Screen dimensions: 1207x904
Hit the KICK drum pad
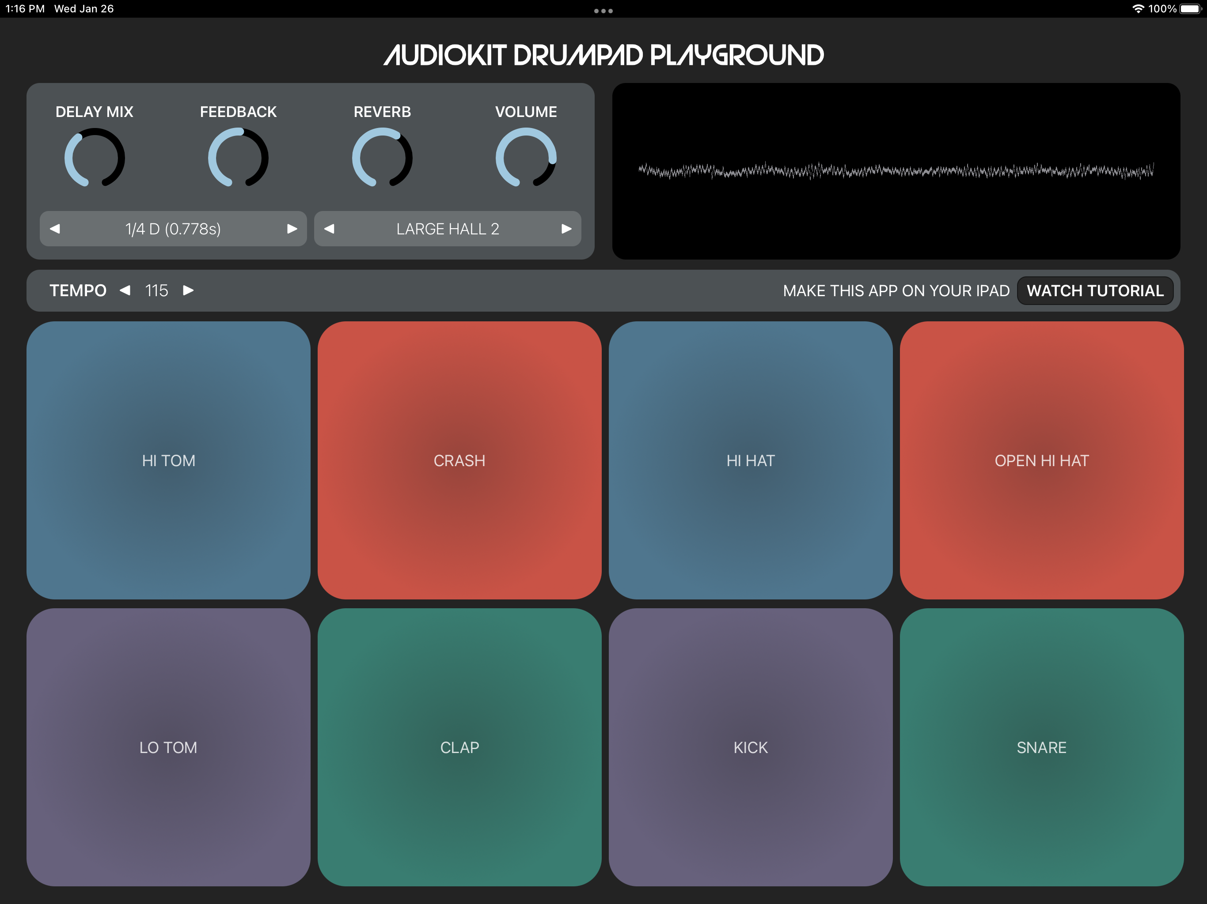[x=750, y=747]
